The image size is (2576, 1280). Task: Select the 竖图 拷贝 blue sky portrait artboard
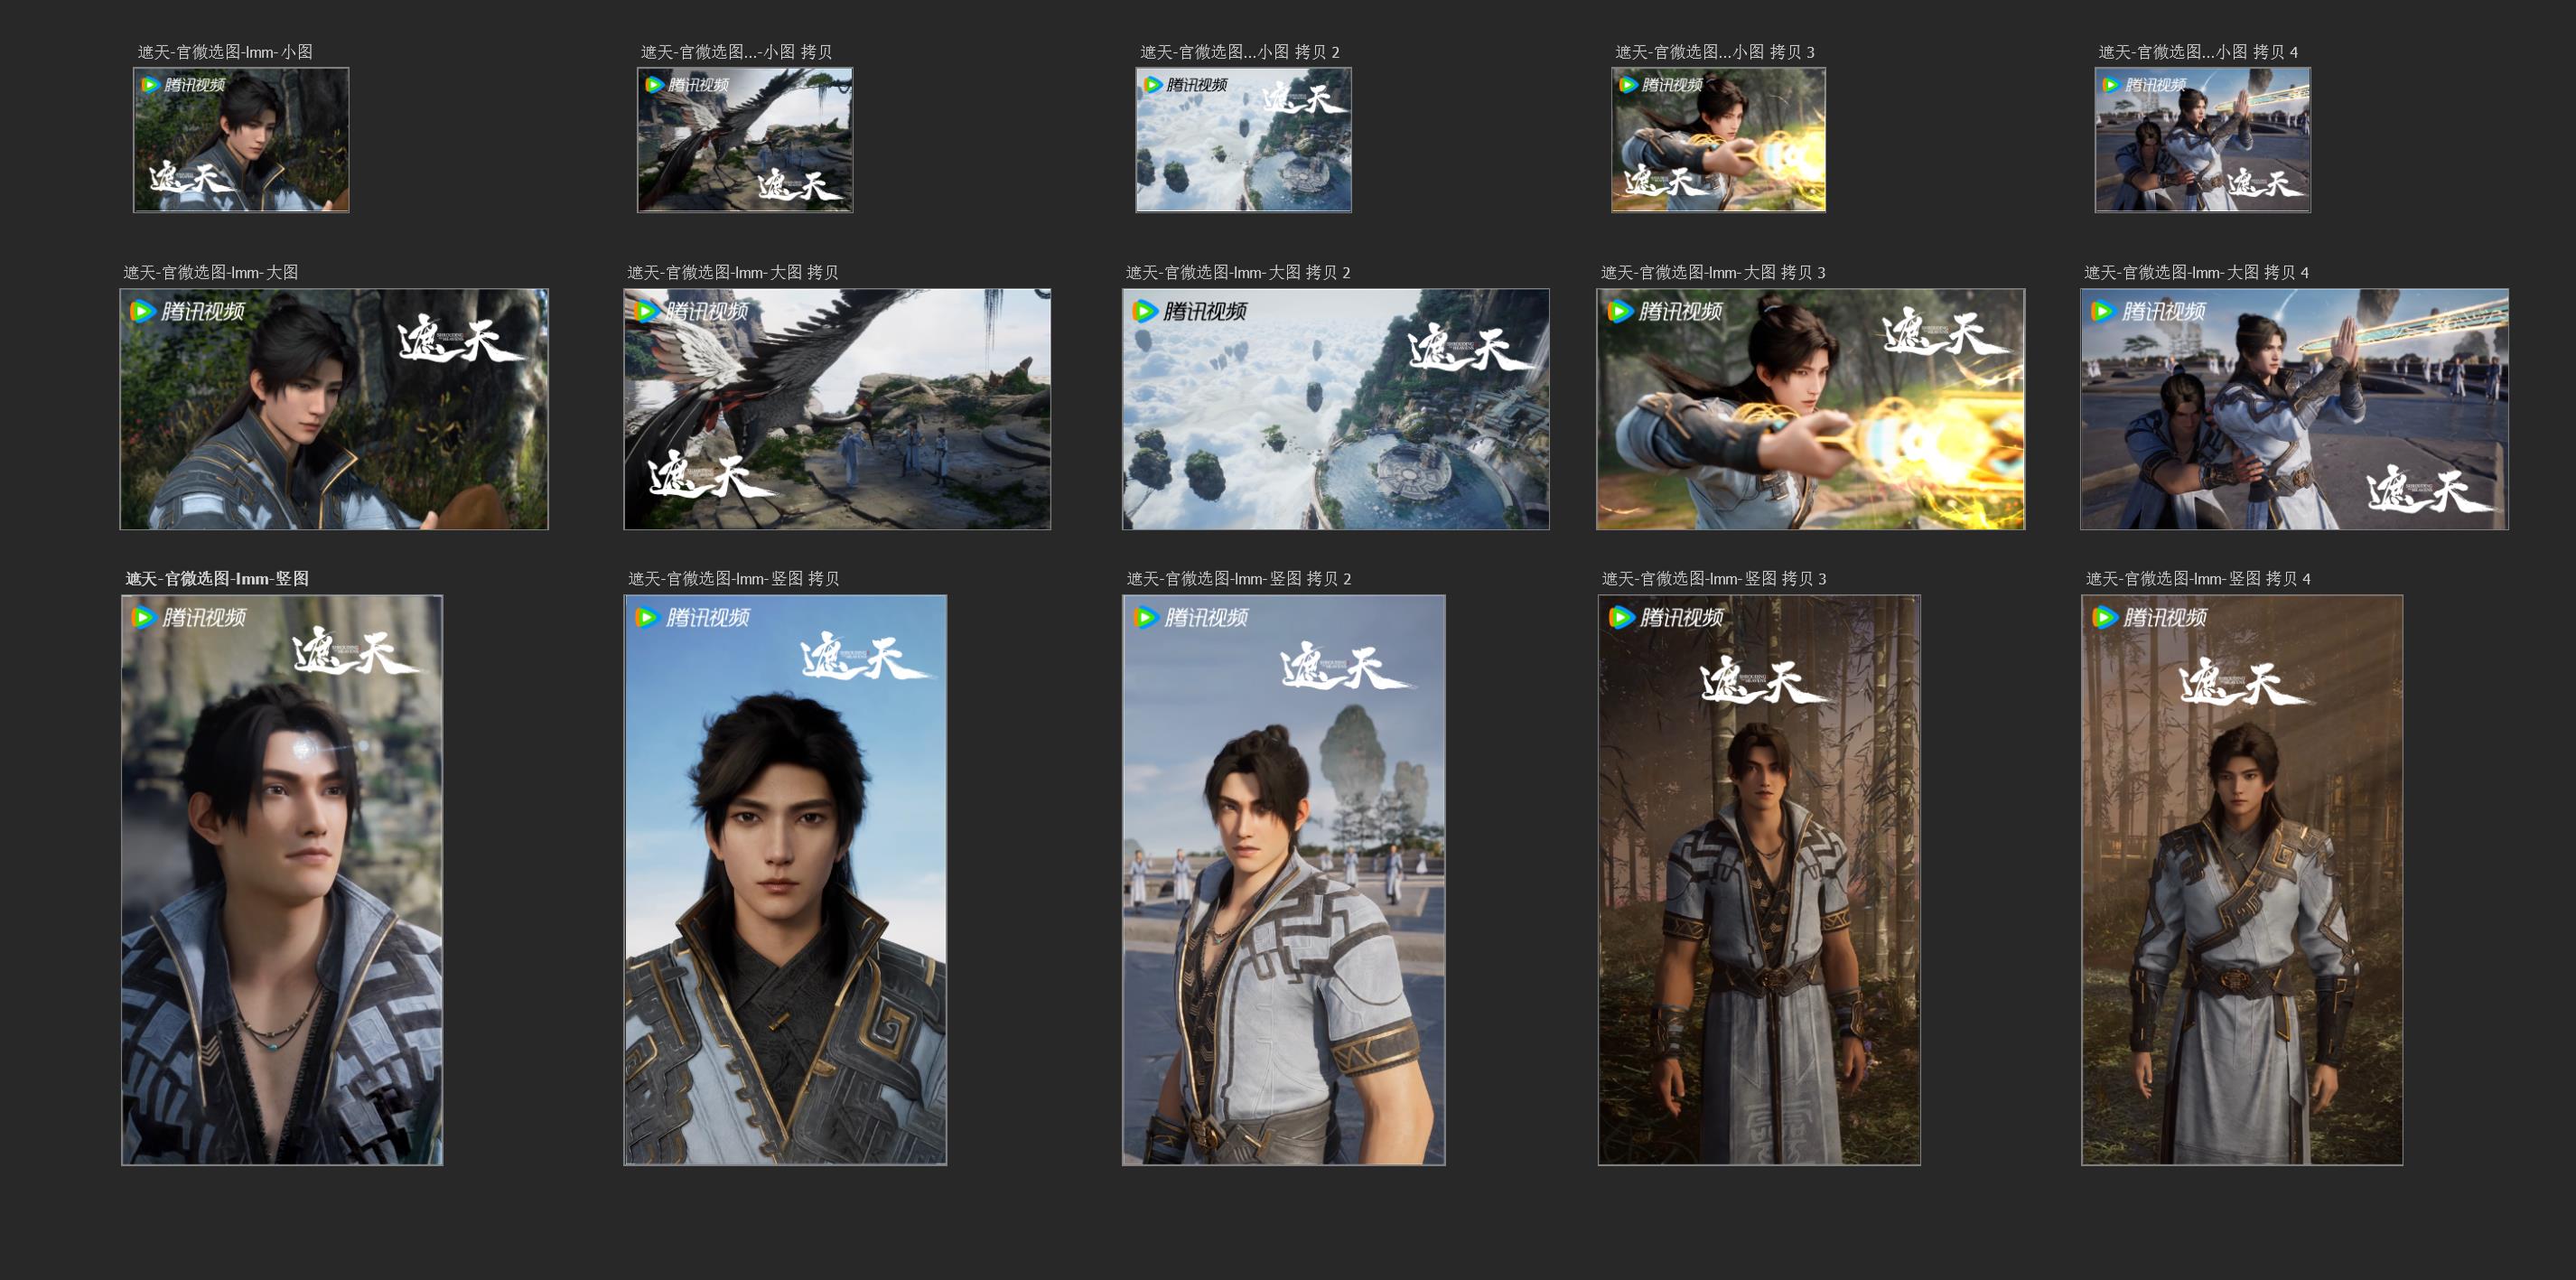tap(785, 880)
